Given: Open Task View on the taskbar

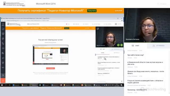Looking at the screenshot, I should click(10, 85).
